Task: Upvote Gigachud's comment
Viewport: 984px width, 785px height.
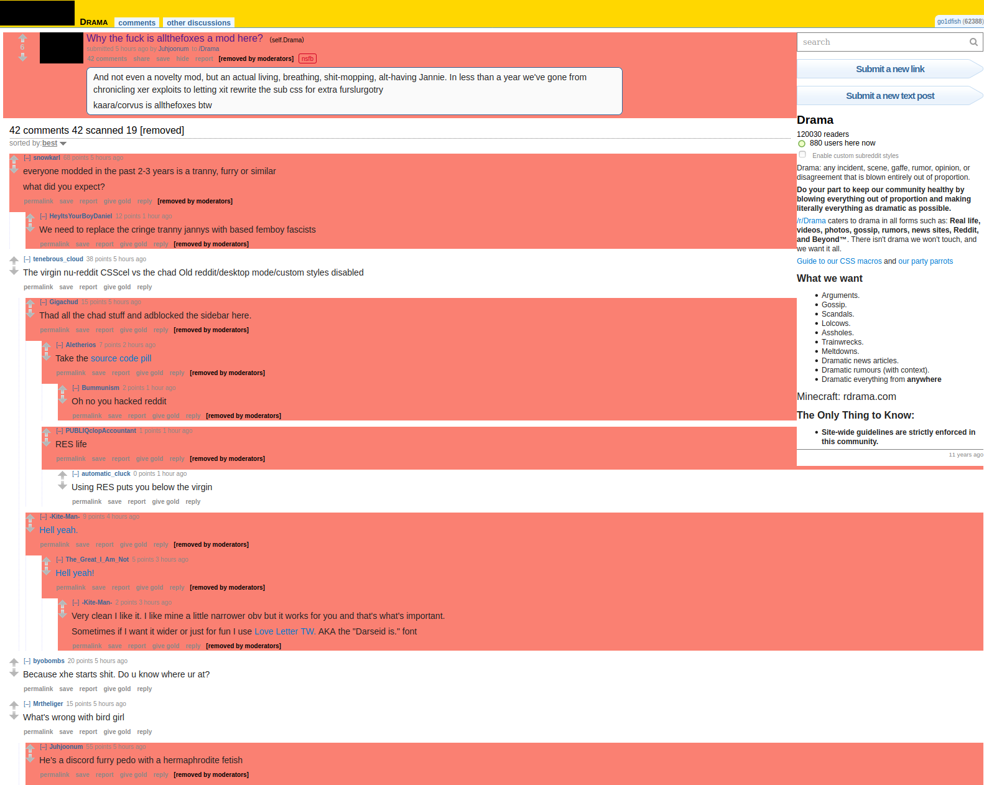Action: 30,304
